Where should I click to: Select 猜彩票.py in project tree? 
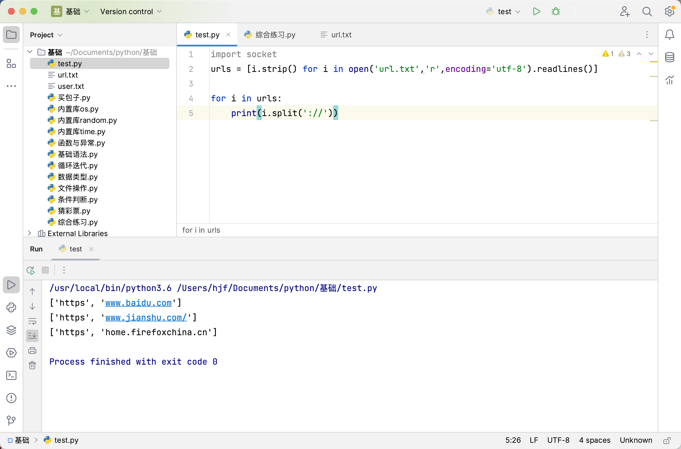(x=99, y=211)
